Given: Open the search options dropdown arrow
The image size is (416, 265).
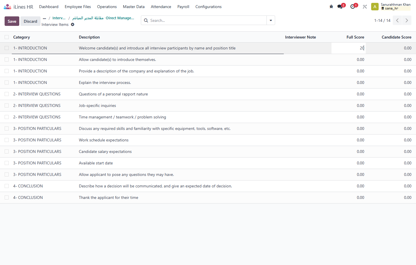Looking at the screenshot, I should (271, 20).
